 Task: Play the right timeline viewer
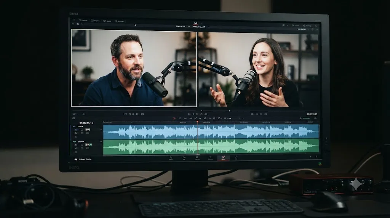[198, 114]
